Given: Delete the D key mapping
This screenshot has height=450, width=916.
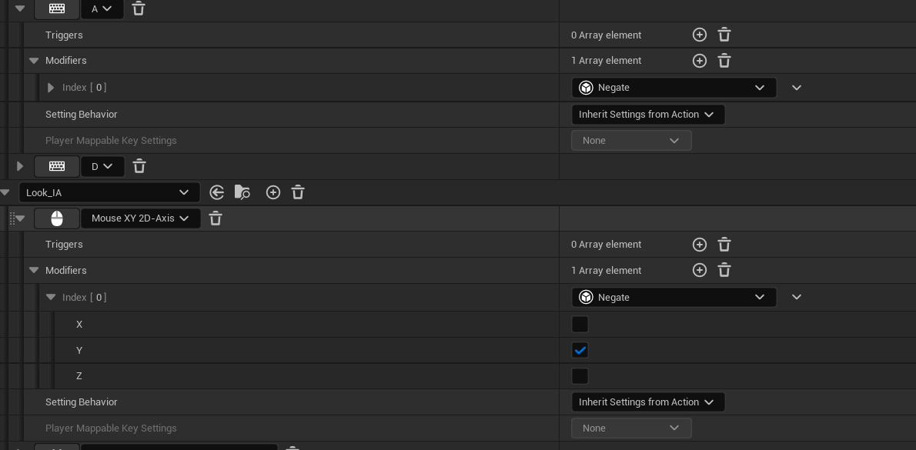Looking at the screenshot, I should 139,166.
